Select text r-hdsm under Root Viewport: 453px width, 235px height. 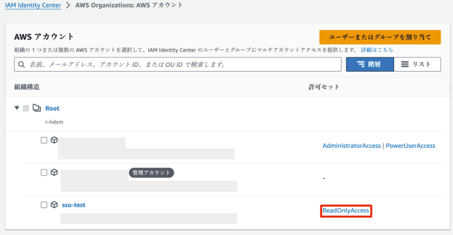coord(54,122)
